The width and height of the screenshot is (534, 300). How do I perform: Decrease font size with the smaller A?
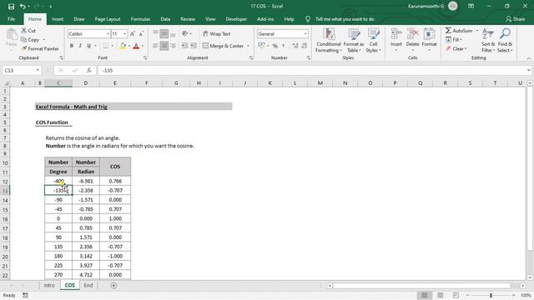pyautogui.click(x=141, y=33)
